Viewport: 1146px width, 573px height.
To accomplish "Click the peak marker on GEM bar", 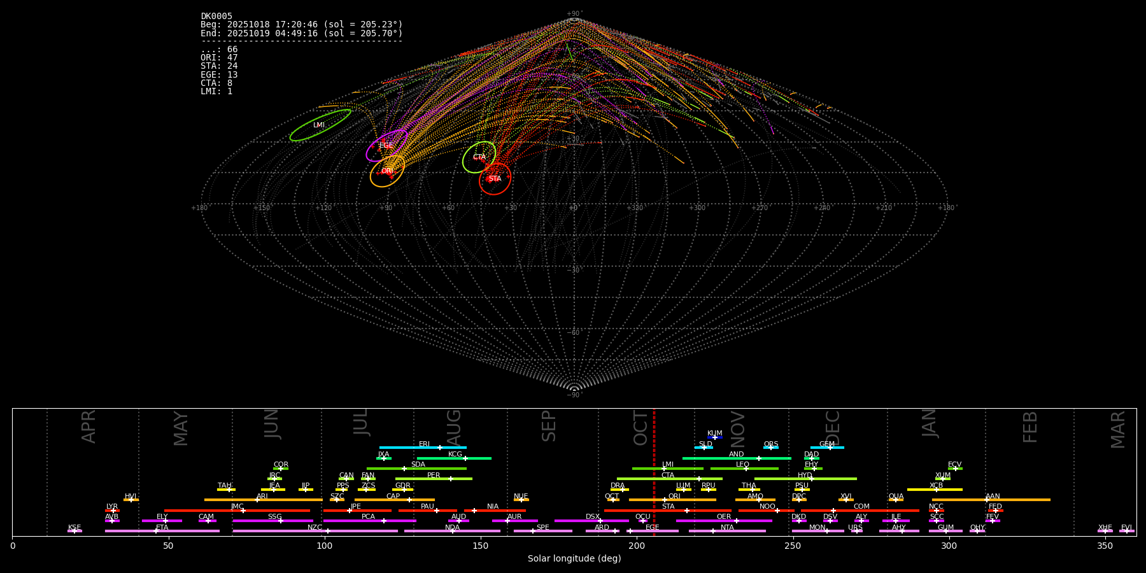I will (830, 448).
